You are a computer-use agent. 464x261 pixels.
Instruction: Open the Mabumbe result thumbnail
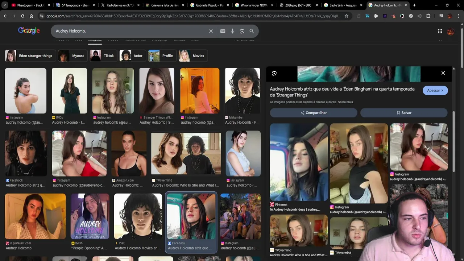pos(243,91)
